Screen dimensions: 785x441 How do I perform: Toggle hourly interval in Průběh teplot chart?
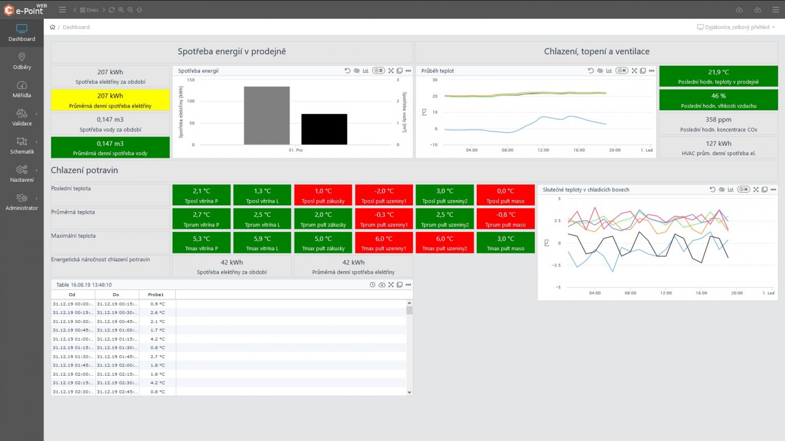coord(622,71)
